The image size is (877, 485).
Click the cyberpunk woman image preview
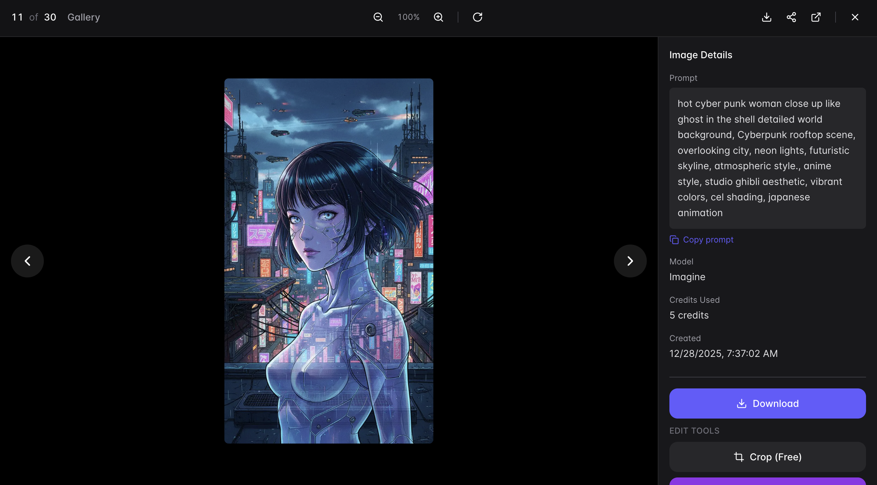[x=328, y=260]
